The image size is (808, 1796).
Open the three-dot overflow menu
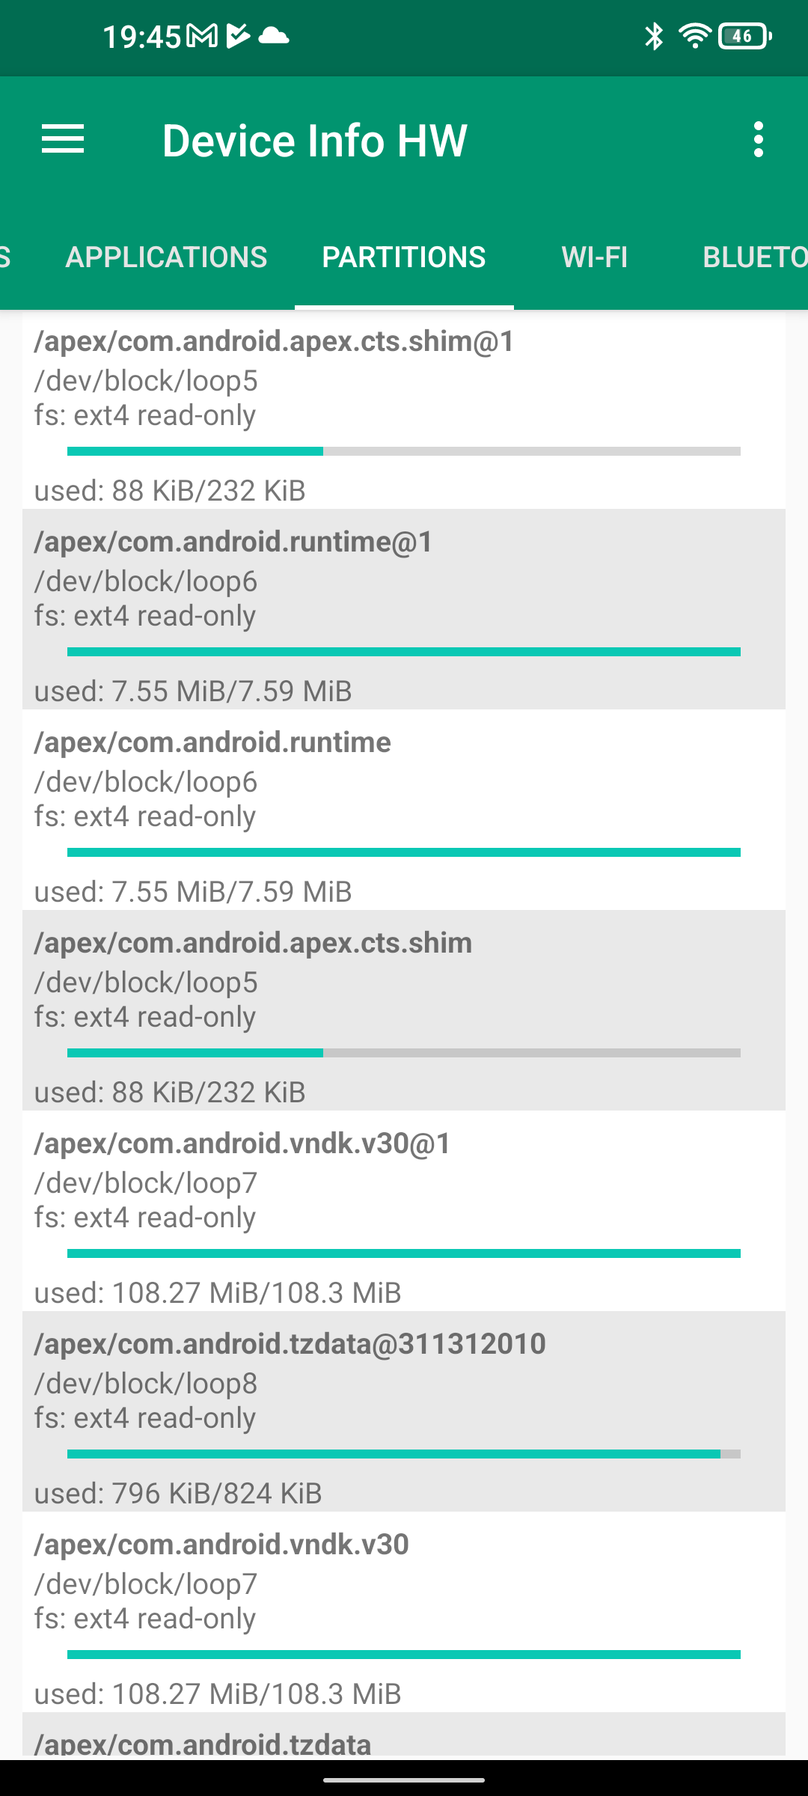pyautogui.click(x=759, y=140)
